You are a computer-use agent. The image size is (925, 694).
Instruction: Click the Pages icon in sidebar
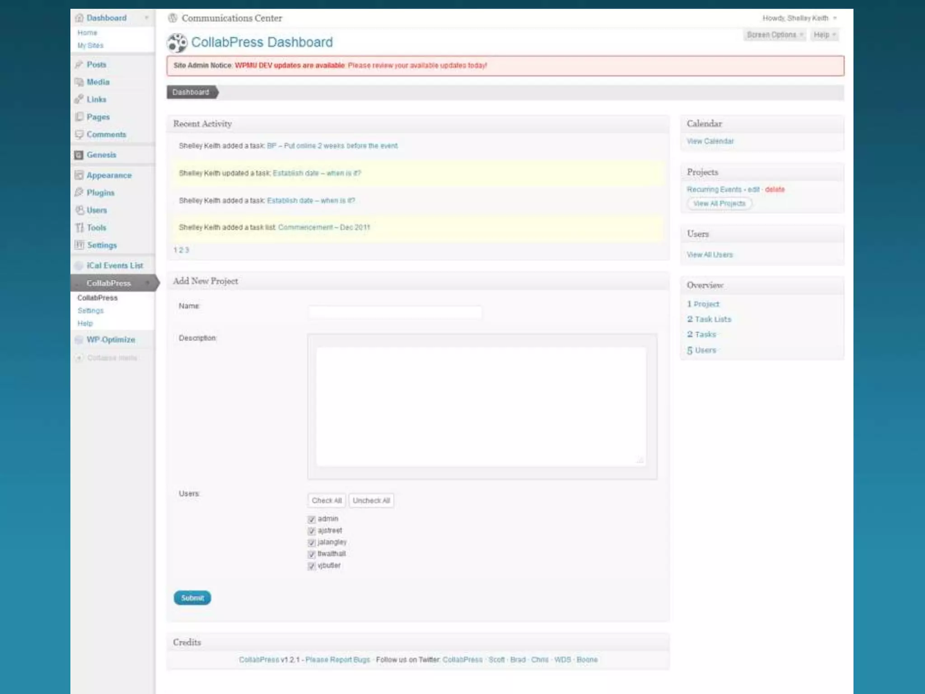tap(79, 117)
